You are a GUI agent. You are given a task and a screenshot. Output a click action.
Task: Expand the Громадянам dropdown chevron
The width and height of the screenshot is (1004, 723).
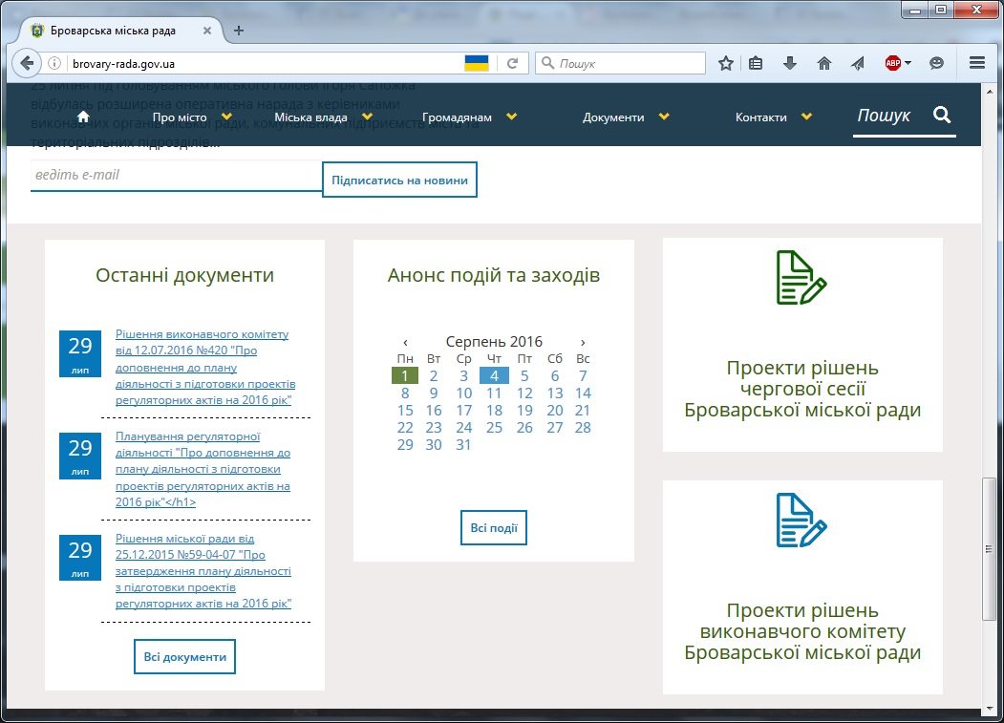point(512,116)
